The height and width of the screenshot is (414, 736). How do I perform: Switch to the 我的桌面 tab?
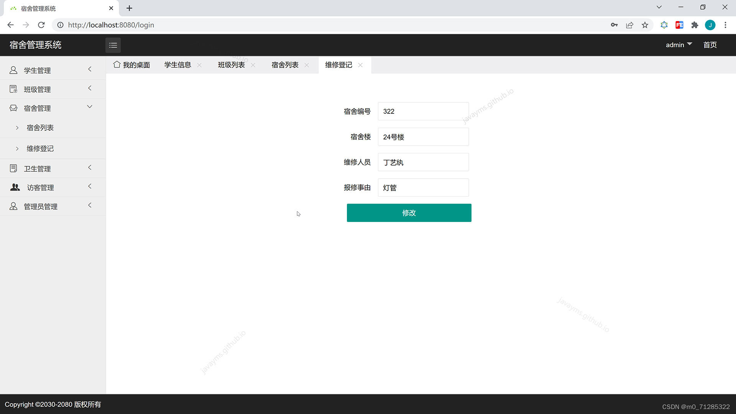click(131, 65)
